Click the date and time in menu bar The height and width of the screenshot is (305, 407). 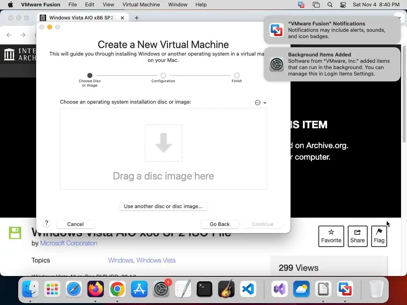(x=376, y=5)
